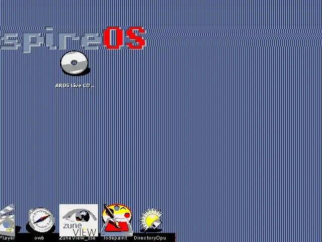Click the 'Player' dock label
The image size is (322, 242).
pyautogui.click(x=8, y=238)
